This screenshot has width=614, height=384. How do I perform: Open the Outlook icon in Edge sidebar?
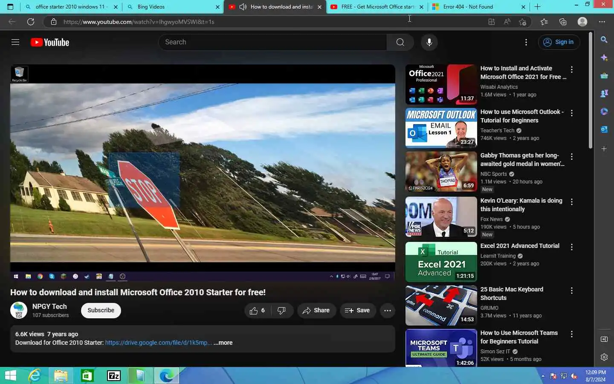tap(604, 129)
